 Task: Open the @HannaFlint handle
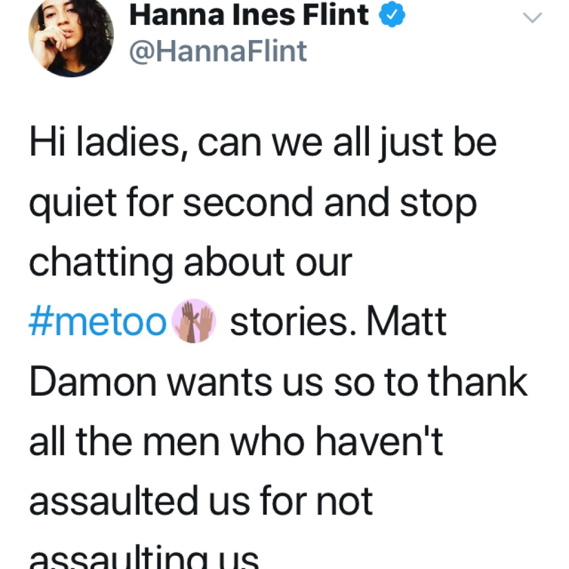218,52
